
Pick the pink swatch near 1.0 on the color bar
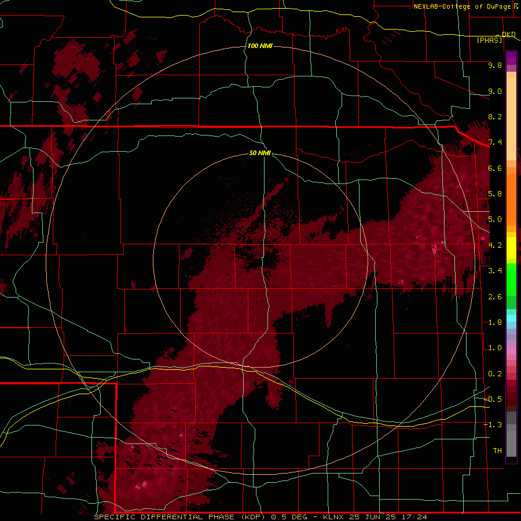[511, 351]
